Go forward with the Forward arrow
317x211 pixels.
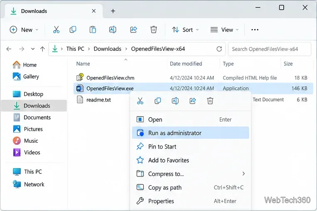pos(22,49)
